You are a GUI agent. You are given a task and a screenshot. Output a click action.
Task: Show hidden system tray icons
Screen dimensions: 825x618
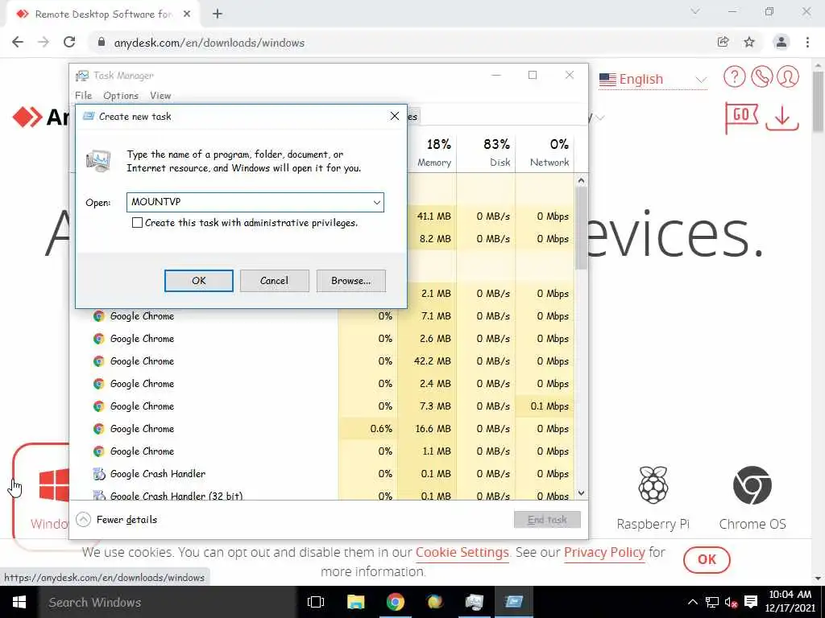click(693, 602)
